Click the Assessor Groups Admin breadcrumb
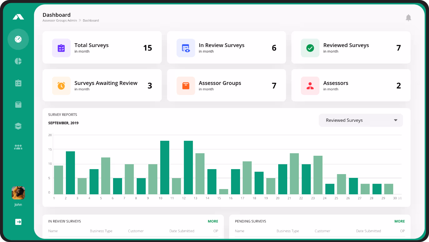429x242 pixels. tap(60, 21)
